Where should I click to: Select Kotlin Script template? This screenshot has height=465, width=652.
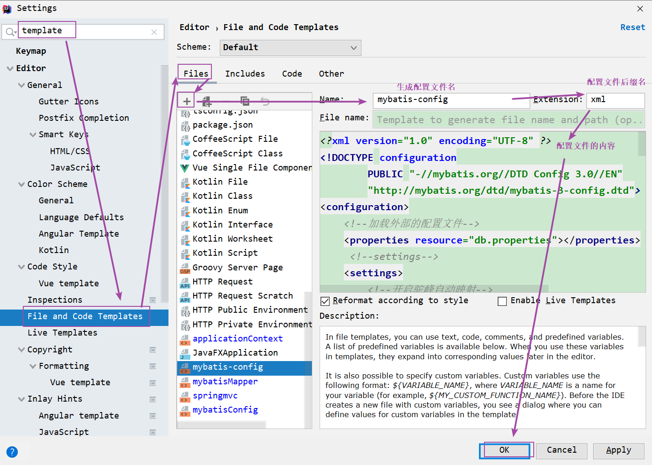225,253
